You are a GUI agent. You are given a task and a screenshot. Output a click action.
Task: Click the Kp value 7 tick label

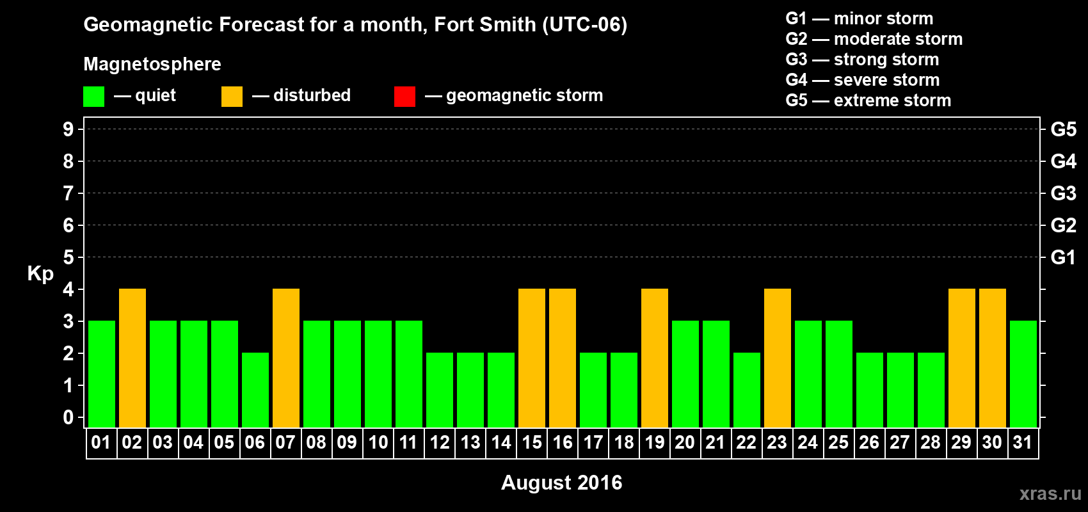68,193
